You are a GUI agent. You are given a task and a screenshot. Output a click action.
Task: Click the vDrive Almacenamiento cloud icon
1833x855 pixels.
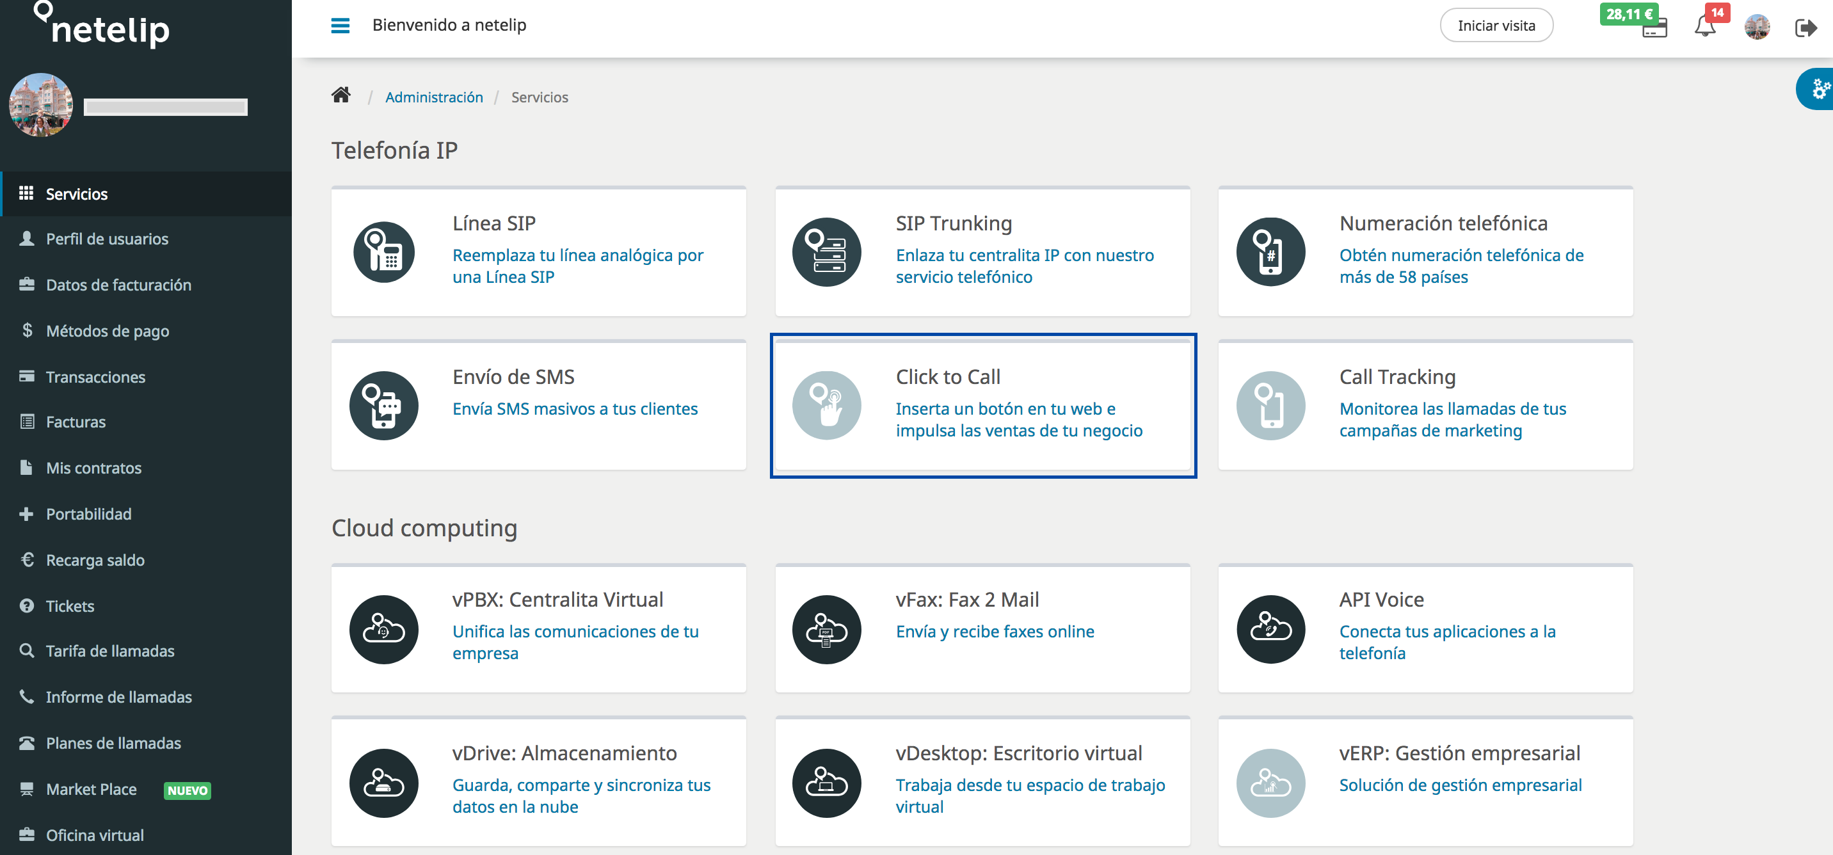(384, 783)
